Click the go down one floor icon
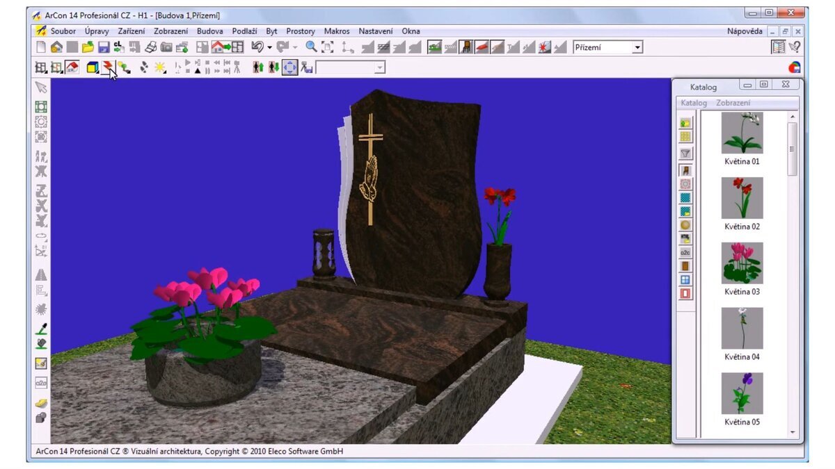Screen dimensions: 835x469 (x=273, y=67)
